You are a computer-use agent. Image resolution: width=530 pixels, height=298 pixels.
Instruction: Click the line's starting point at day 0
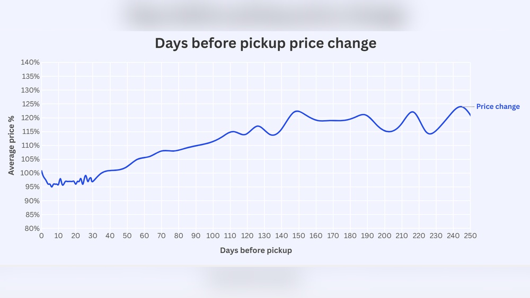click(42, 171)
